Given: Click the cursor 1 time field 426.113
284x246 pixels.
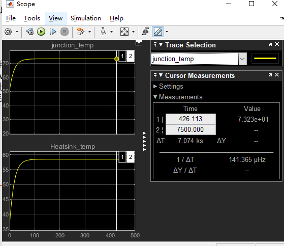Looking at the screenshot, I should (x=191, y=119).
